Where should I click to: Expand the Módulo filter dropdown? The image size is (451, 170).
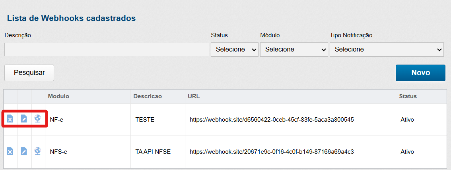(294, 50)
